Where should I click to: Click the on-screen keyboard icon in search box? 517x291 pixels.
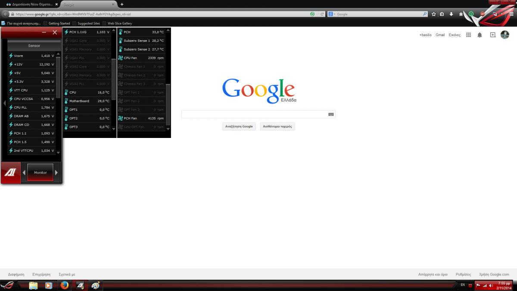point(331,114)
